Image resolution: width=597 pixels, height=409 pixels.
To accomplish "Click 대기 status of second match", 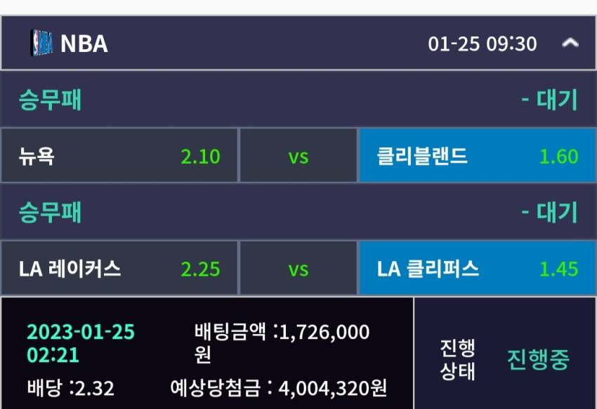I will click(549, 213).
